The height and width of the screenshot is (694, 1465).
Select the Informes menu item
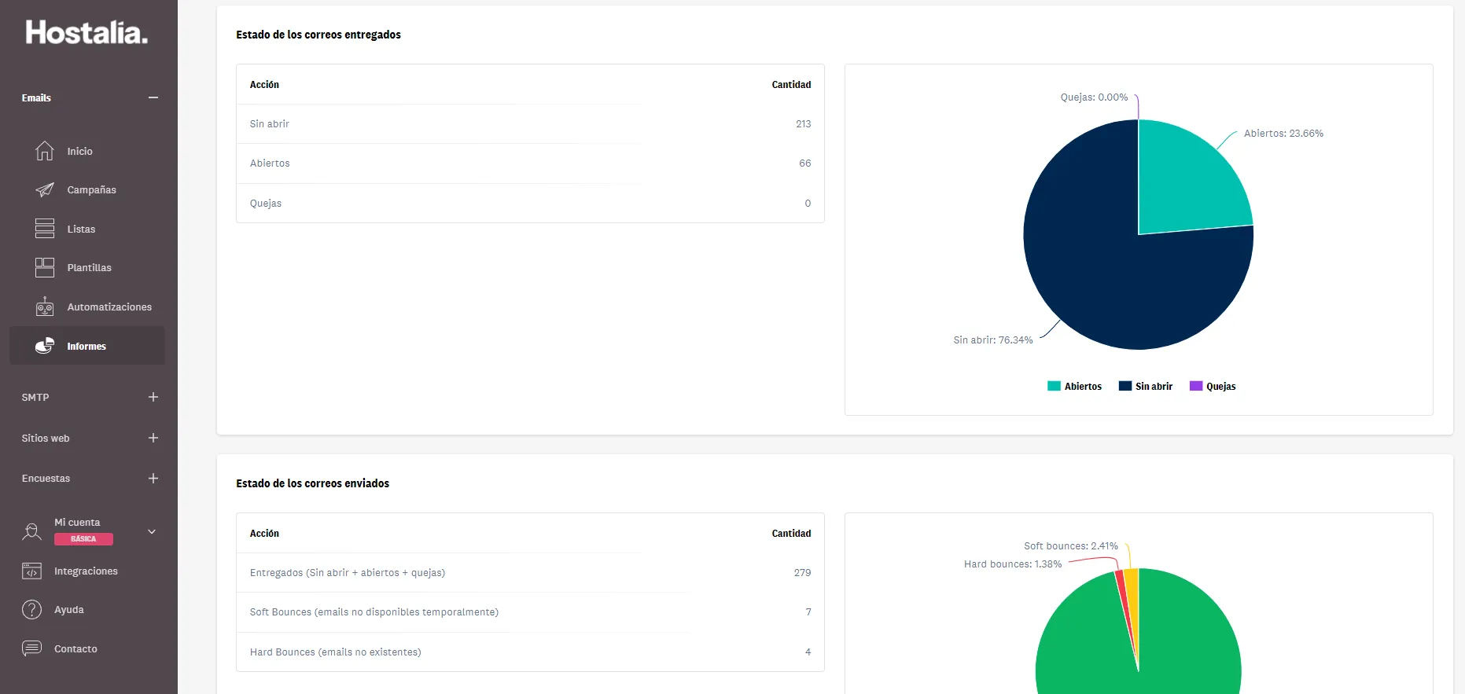pos(87,346)
